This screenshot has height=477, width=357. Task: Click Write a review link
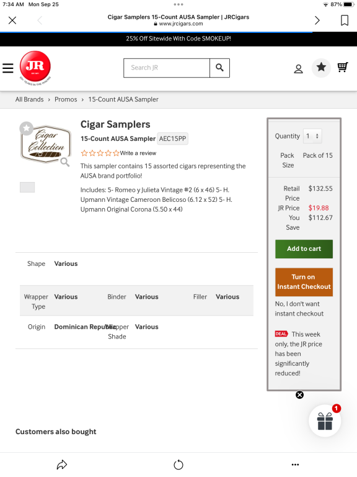point(138,153)
